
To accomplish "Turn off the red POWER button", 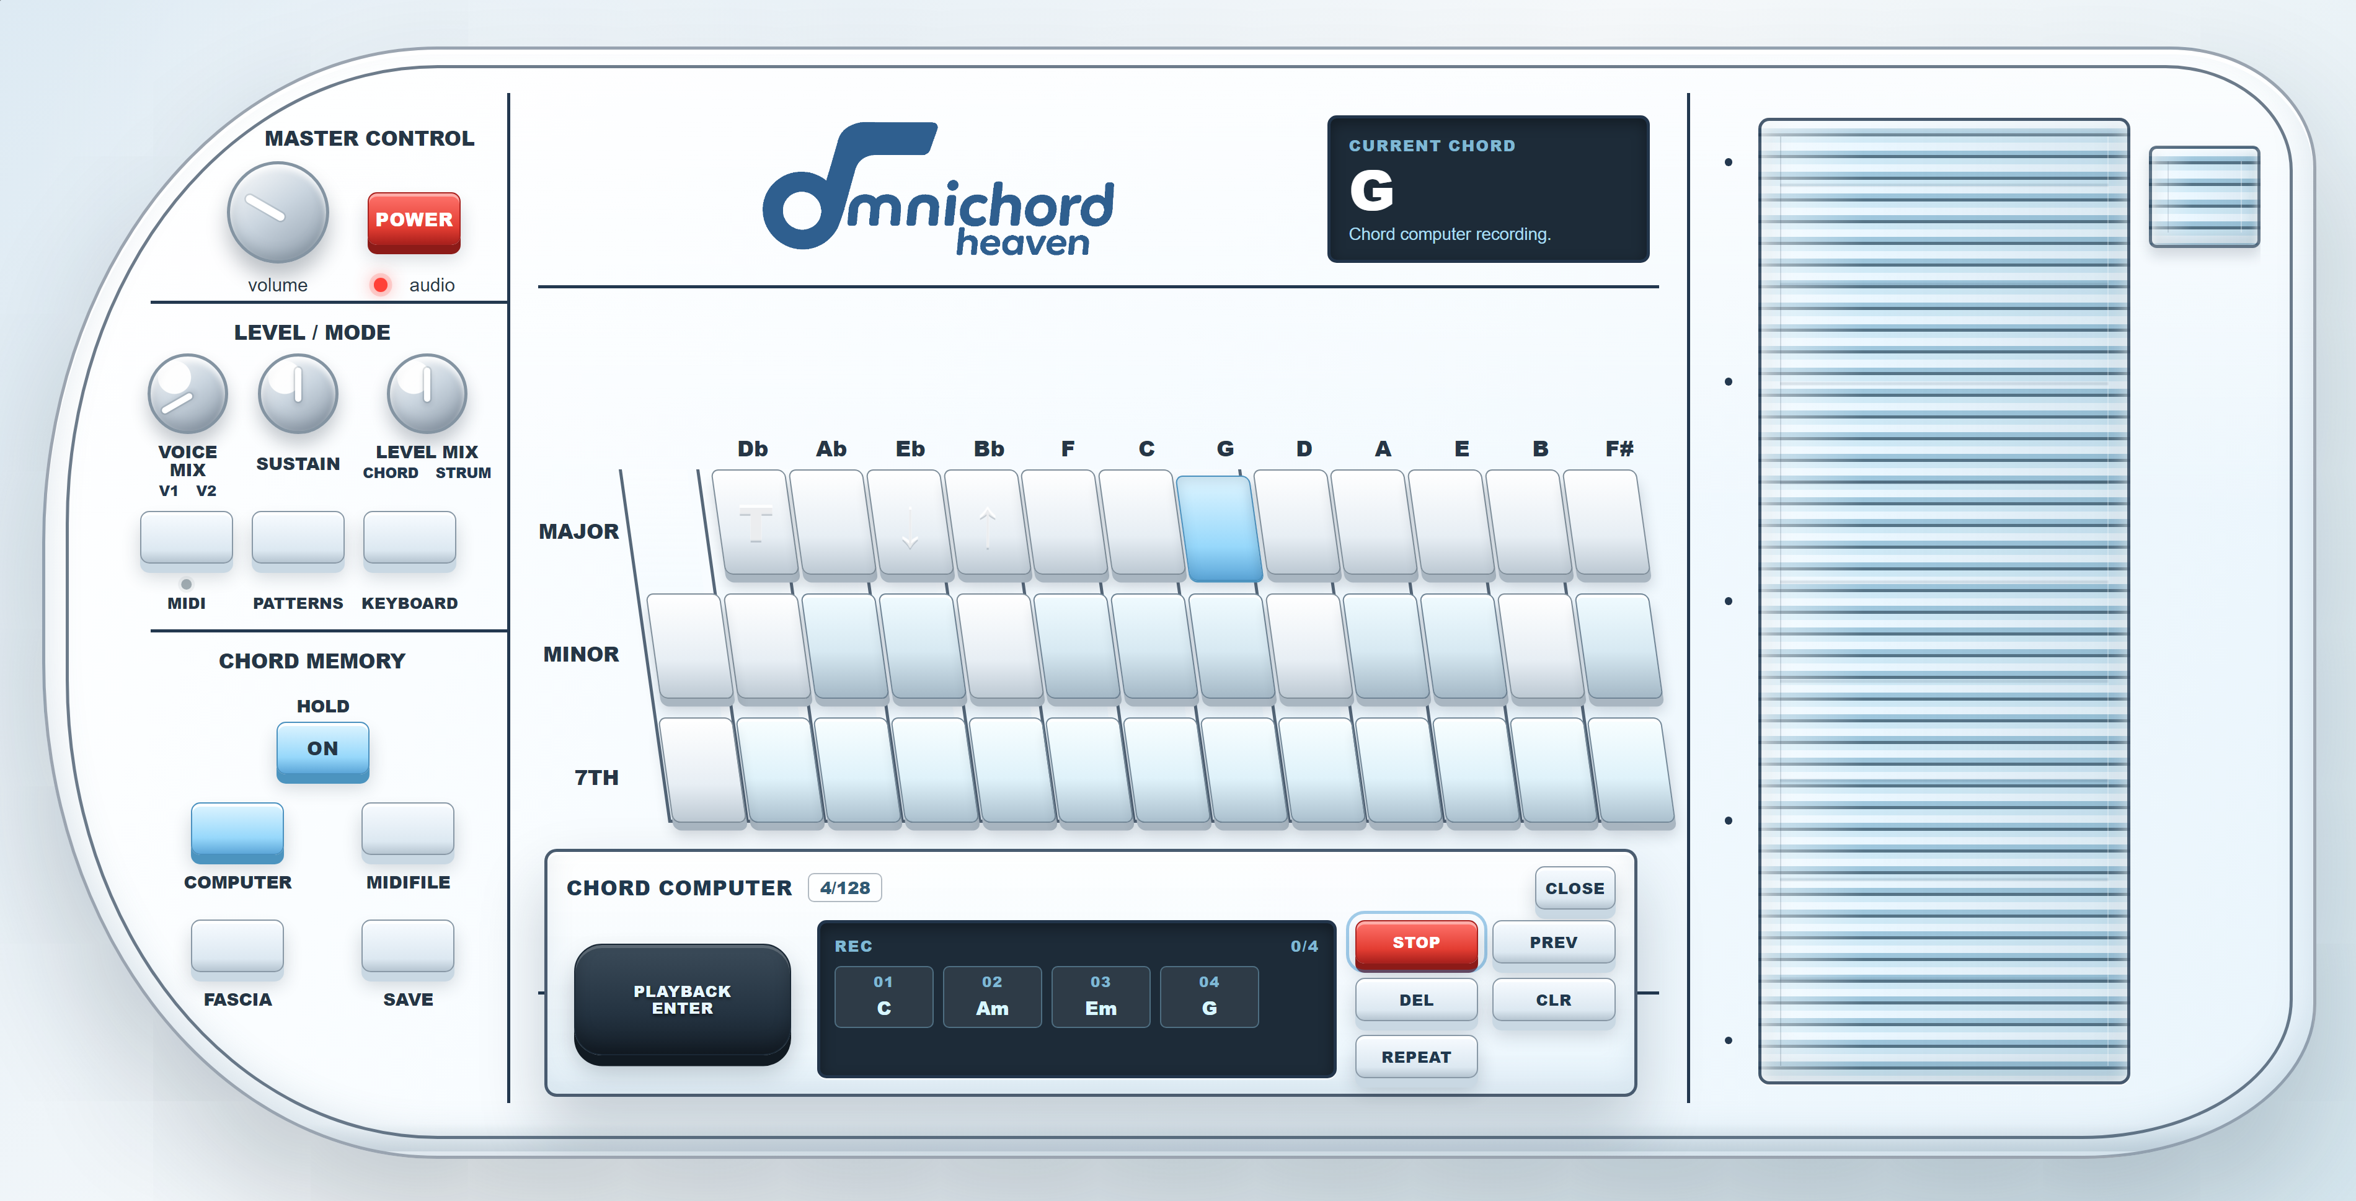I will tap(414, 221).
